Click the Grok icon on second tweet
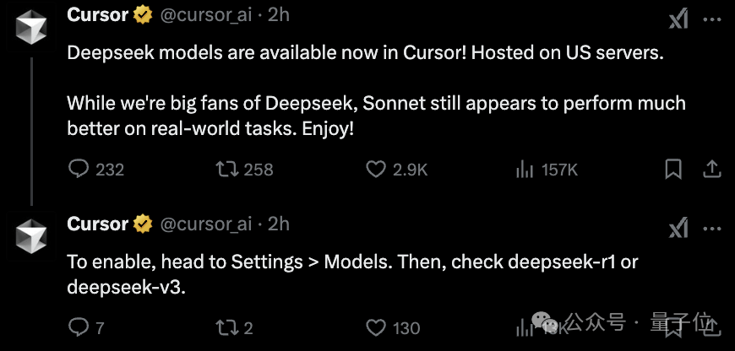Viewport: 735px width, 351px height. click(x=678, y=229)
